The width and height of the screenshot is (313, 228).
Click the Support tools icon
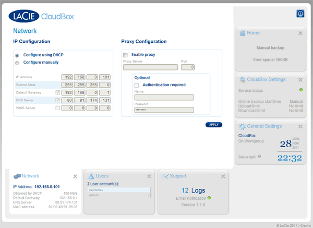pos(165,176)
